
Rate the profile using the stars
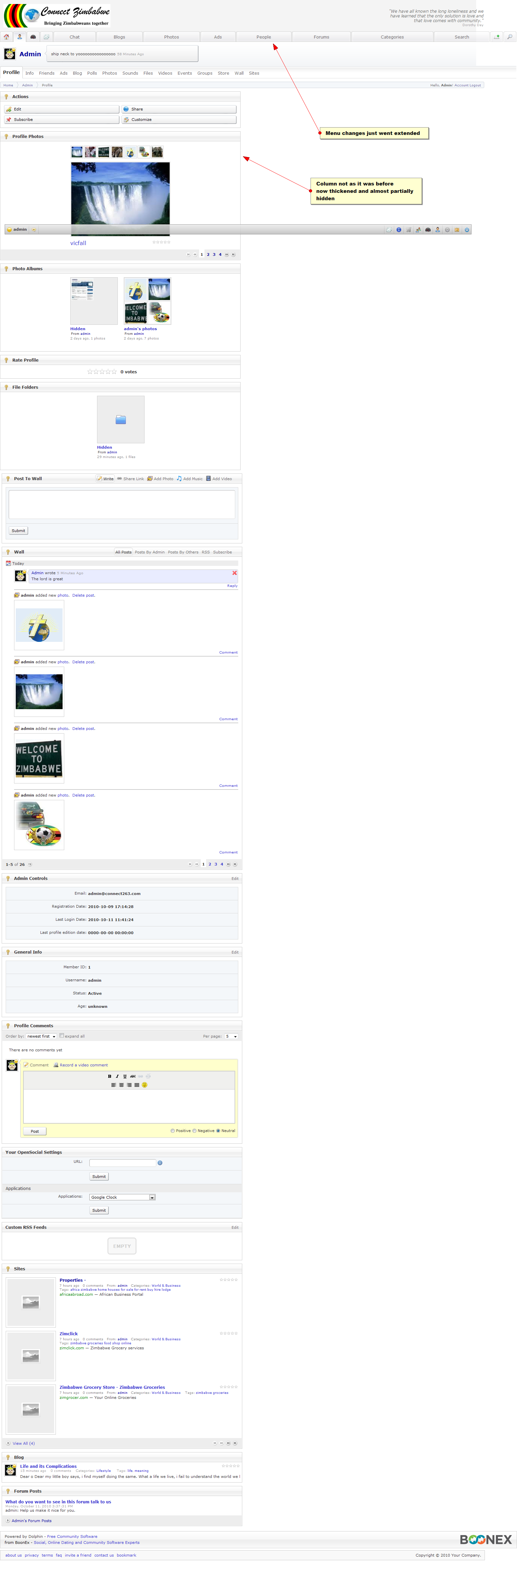(x=102, y=372)
